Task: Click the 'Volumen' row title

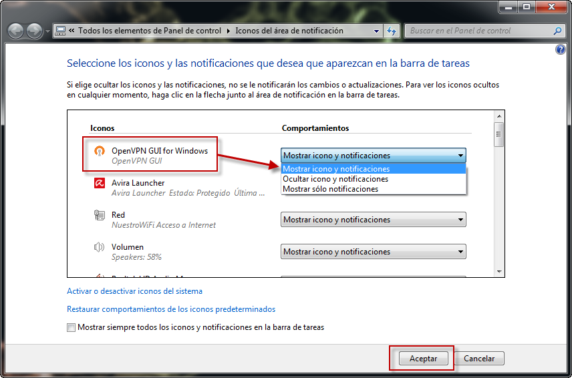Action: click(x=128, y=247)
